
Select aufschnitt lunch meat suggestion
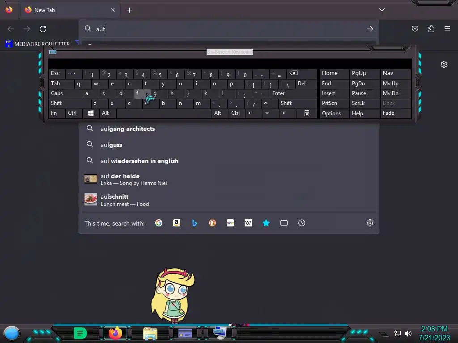pos(229,200)
